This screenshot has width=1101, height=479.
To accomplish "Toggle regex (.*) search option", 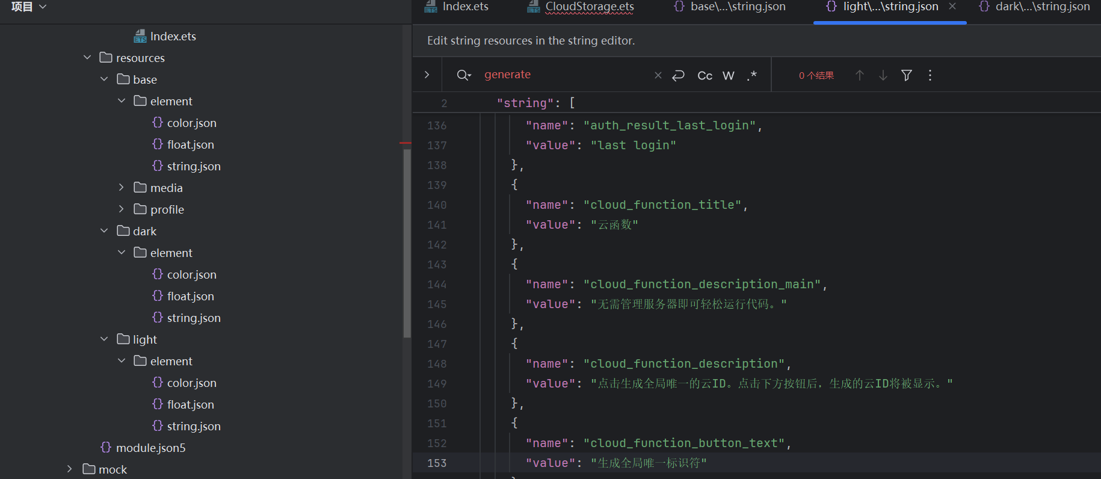I will pyautogui.click(x=751, y=75).
